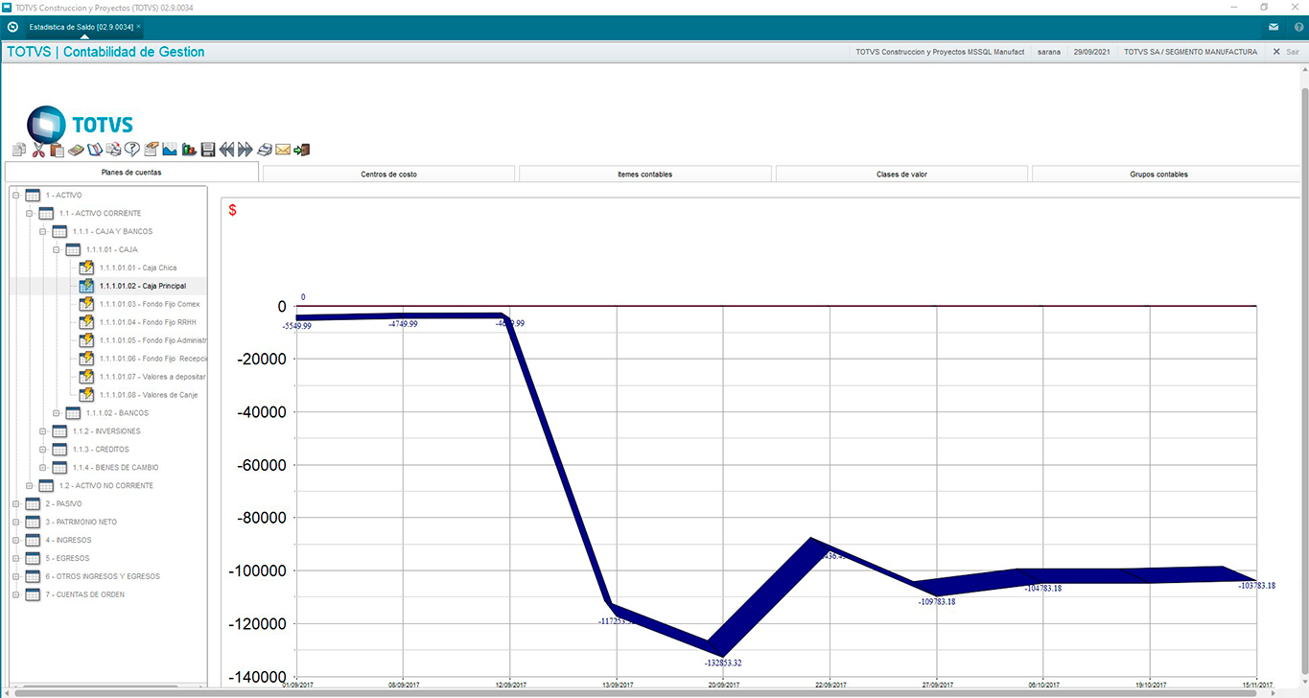1309x698 pixels.
Task: Click the blue area chart icon
Action: 170,150
